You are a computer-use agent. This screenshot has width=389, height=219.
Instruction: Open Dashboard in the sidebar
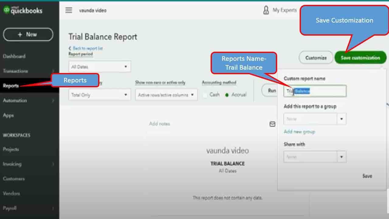(x=14, y=56)
